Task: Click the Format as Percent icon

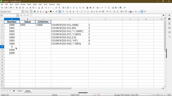Action: pos(97,11)
